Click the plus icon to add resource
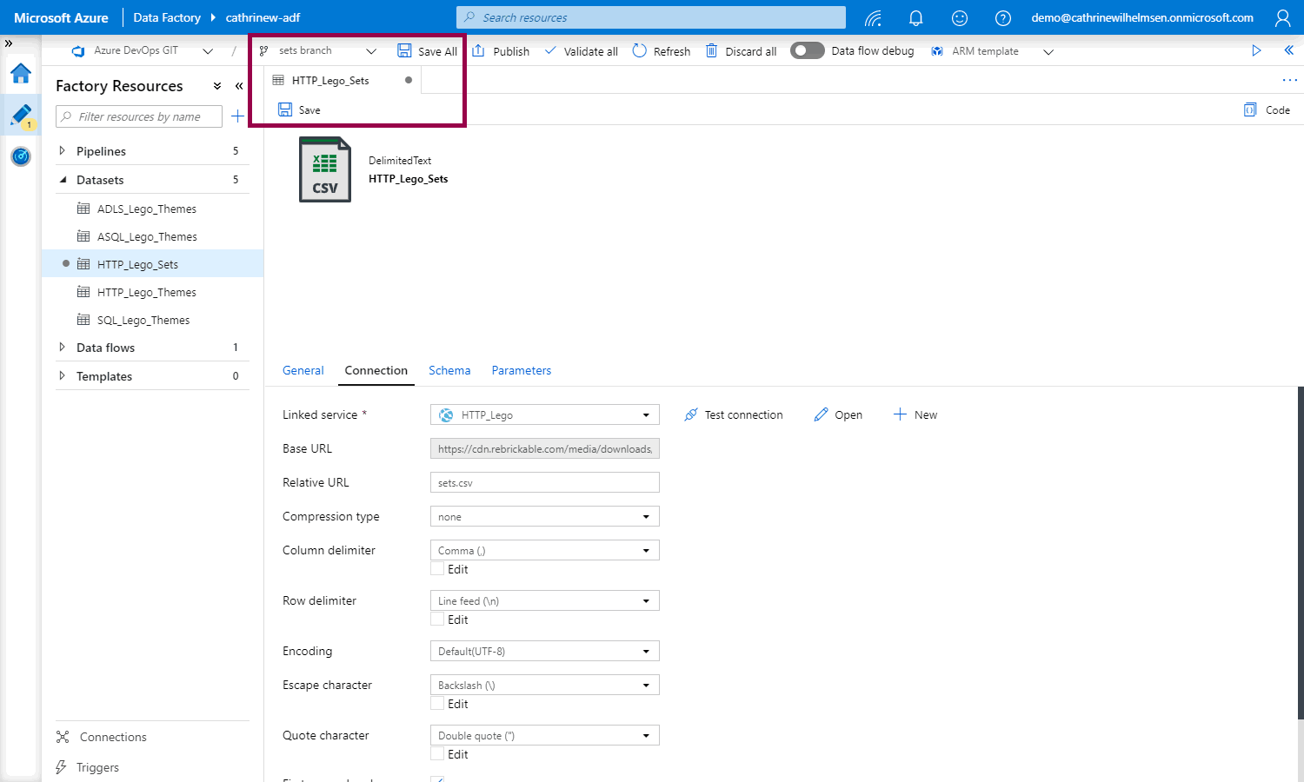 click(237, 116)
